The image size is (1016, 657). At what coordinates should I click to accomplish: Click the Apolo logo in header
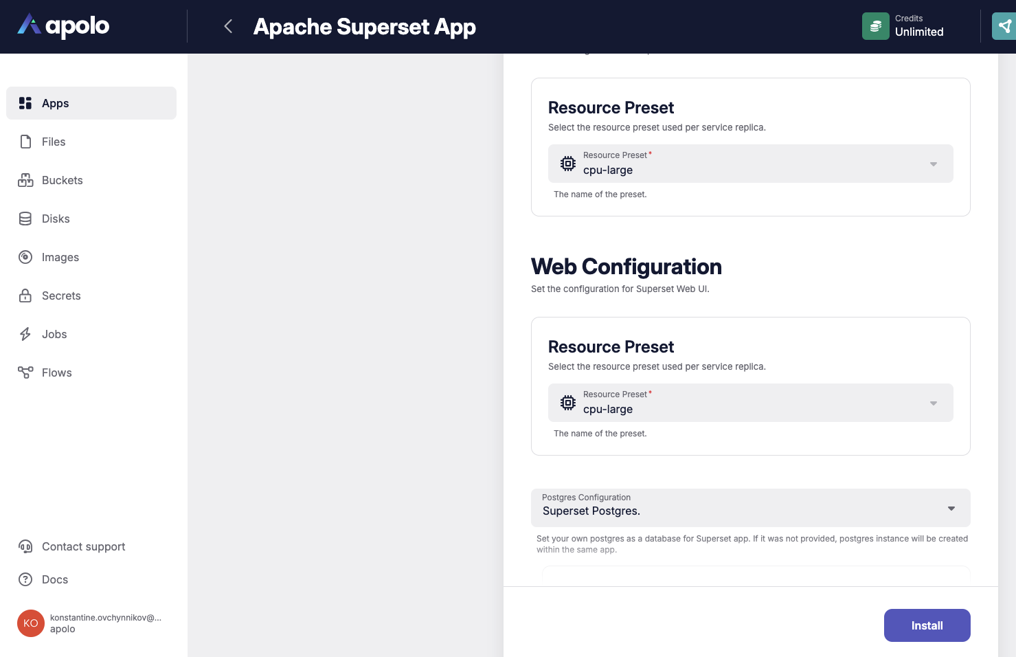pyautogui.click(x=63, y=26)
